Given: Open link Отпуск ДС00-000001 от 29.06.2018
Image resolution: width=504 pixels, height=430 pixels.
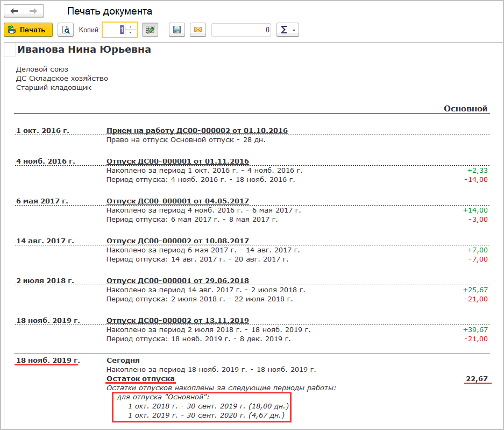Looking at the screenshot, I should [x=178, y=281].
